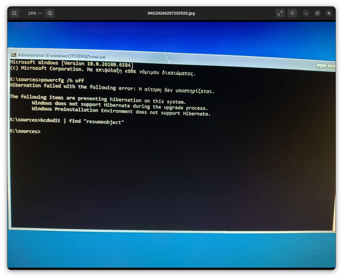Click the "Hibernation failed" error line
The height and width of the screenshot is (278, 343).
coord(112,88)
